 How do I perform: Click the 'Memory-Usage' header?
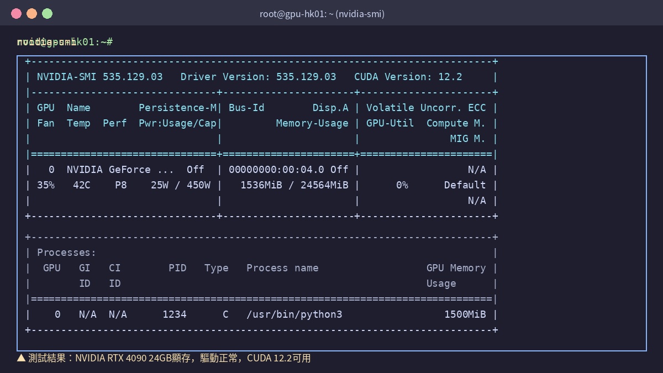[313, 123]
